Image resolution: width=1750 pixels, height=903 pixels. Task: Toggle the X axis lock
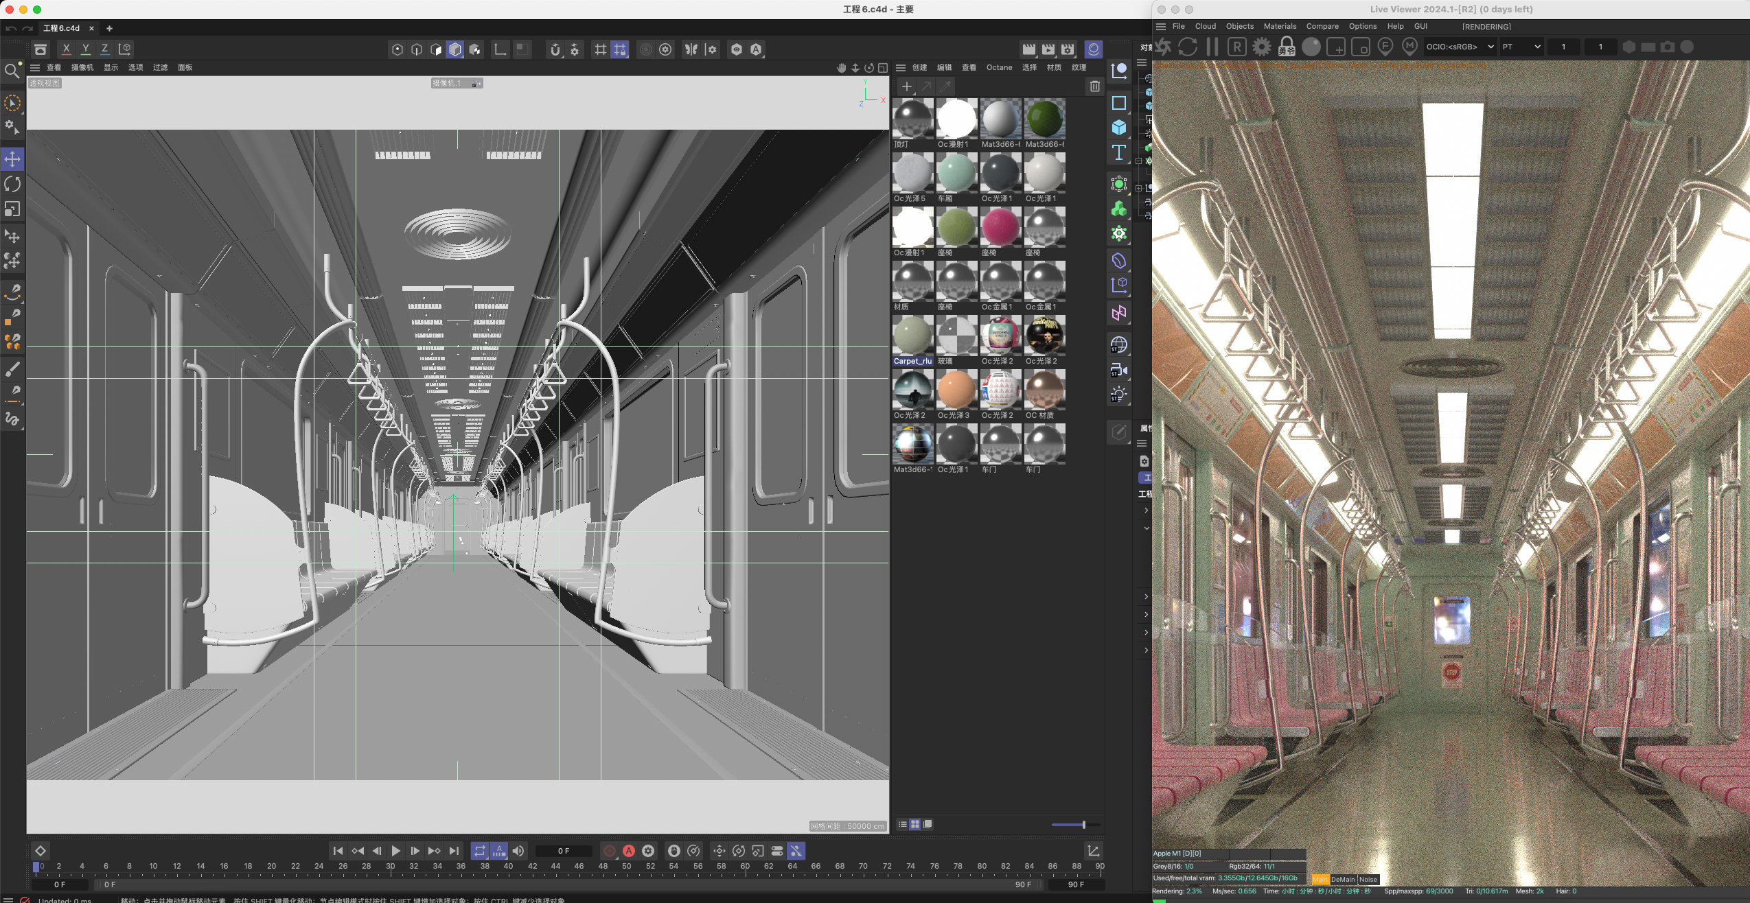(66, 49)
